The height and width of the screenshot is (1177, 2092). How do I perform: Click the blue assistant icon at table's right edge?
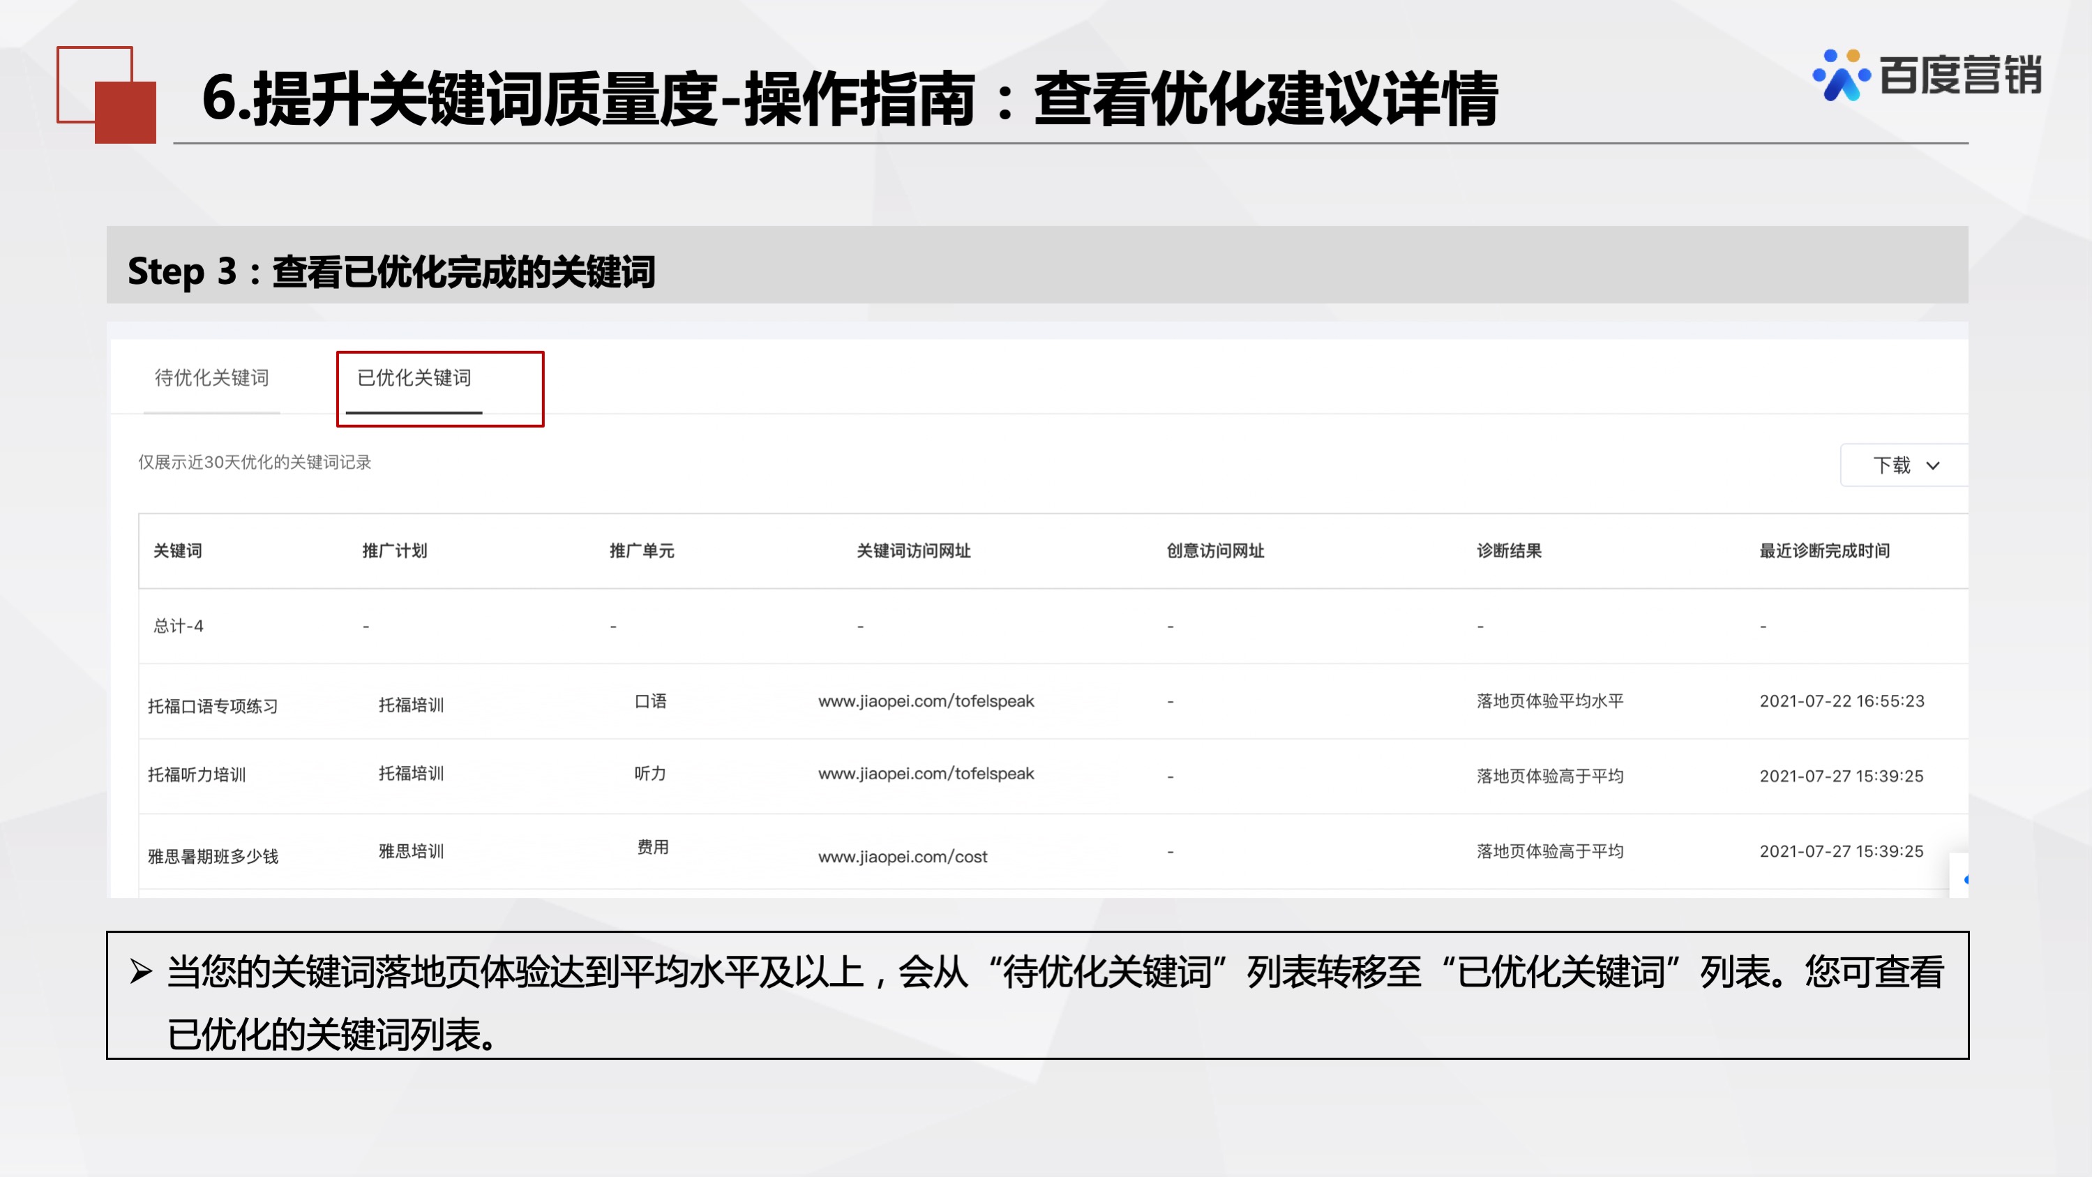coord(1966,879)
